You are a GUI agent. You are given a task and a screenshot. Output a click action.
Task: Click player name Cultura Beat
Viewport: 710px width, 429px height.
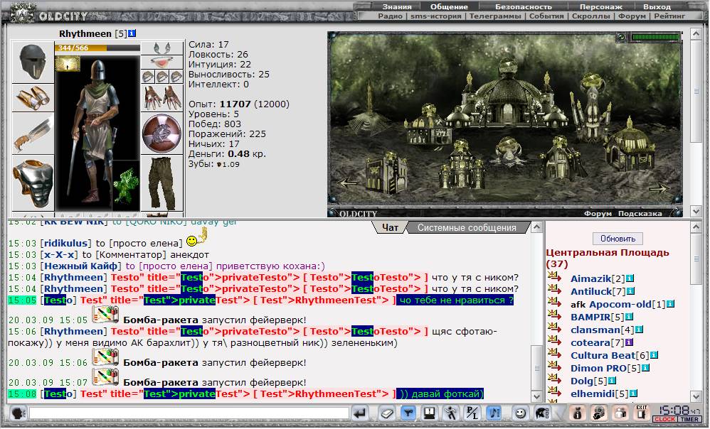(x=603, y=355)
